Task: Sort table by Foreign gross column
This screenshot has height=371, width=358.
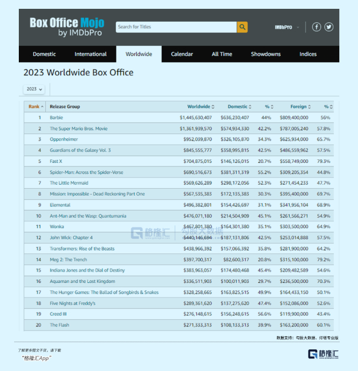Action: tap(300, 106)
